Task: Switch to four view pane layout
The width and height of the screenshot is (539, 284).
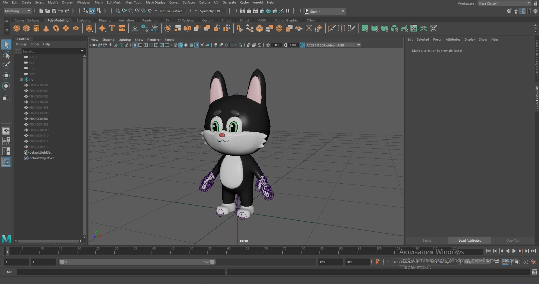Action: [x=6, y=141]
